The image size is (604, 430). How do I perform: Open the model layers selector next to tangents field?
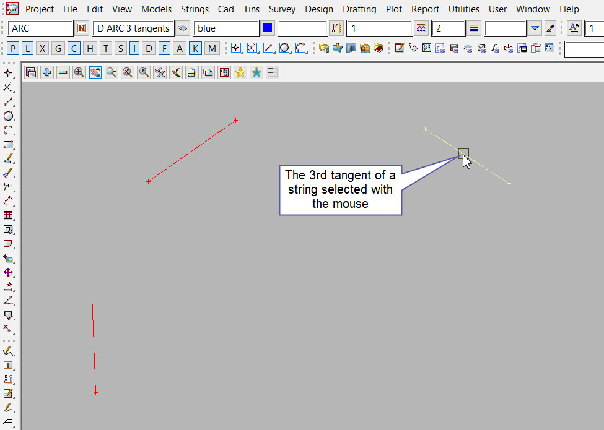click(183, 28)
